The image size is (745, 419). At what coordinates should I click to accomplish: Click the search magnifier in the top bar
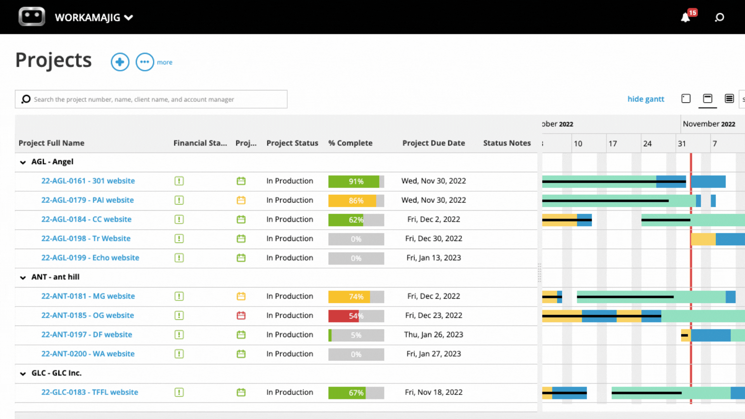pos(720,17)
